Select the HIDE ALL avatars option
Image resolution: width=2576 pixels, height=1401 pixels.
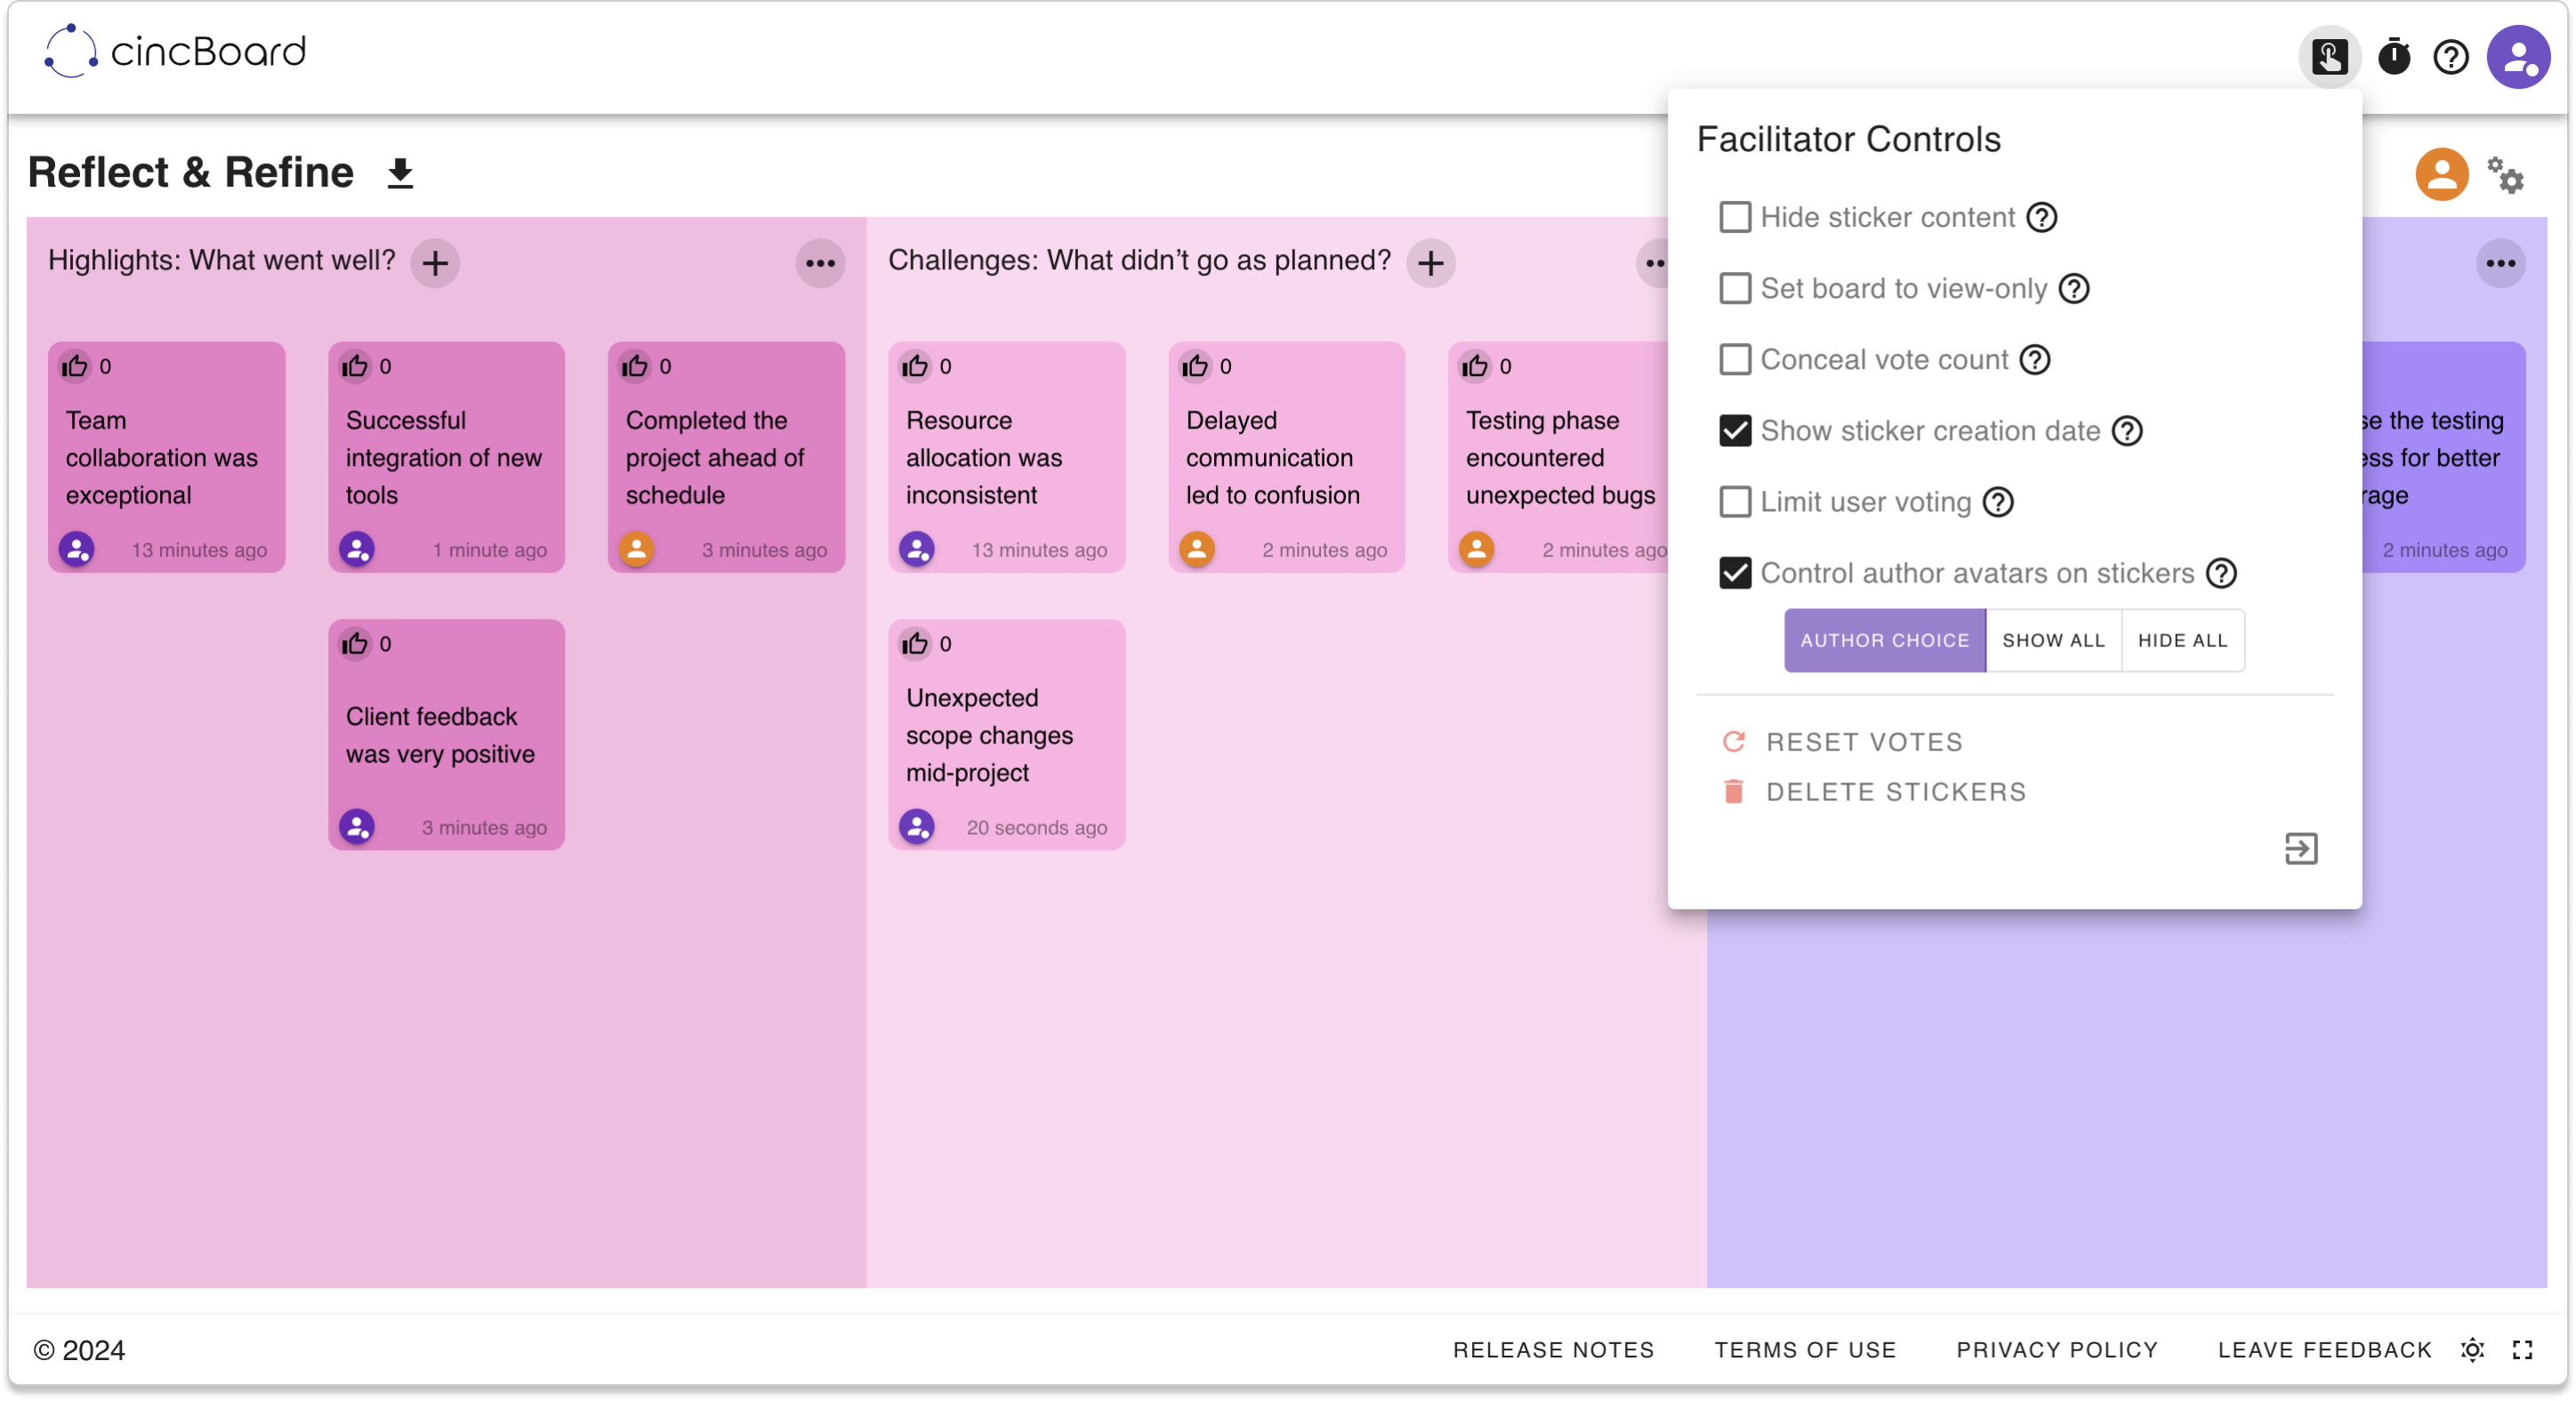point(2182,641)
